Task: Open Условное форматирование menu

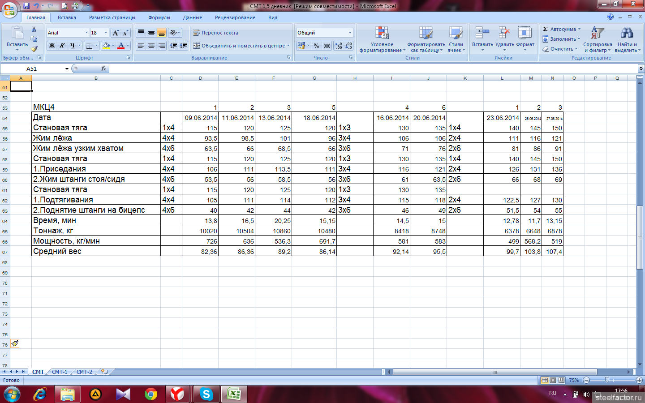Action: coord(382,39)
